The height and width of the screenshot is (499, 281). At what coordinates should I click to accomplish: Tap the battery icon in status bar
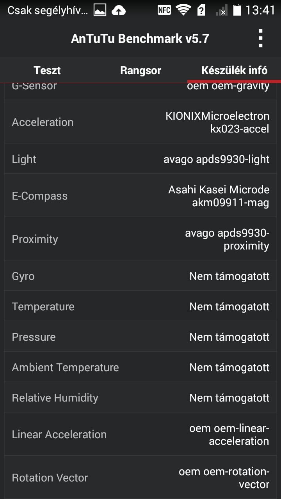pos(237,10)
